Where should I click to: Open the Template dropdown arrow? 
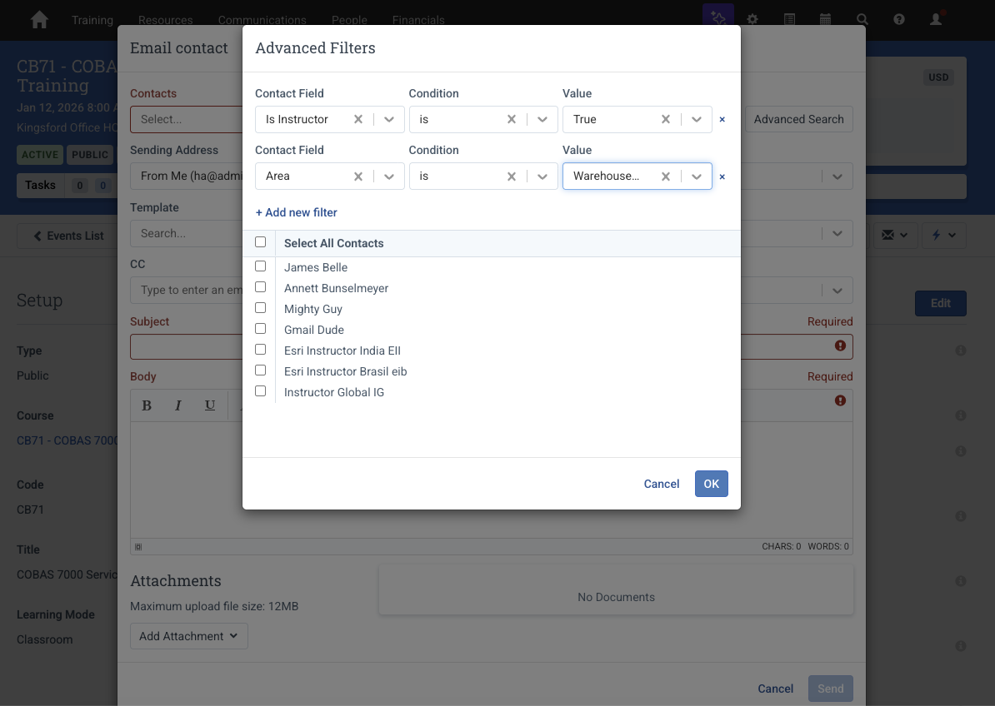(x=837, y=233)
